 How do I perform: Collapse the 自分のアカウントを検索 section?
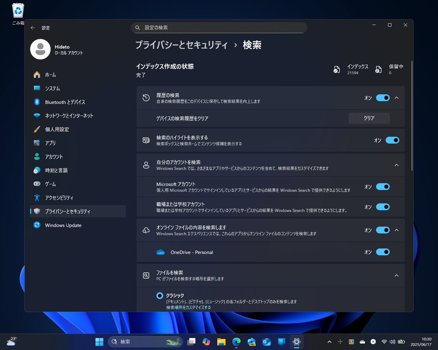(396, 165)
